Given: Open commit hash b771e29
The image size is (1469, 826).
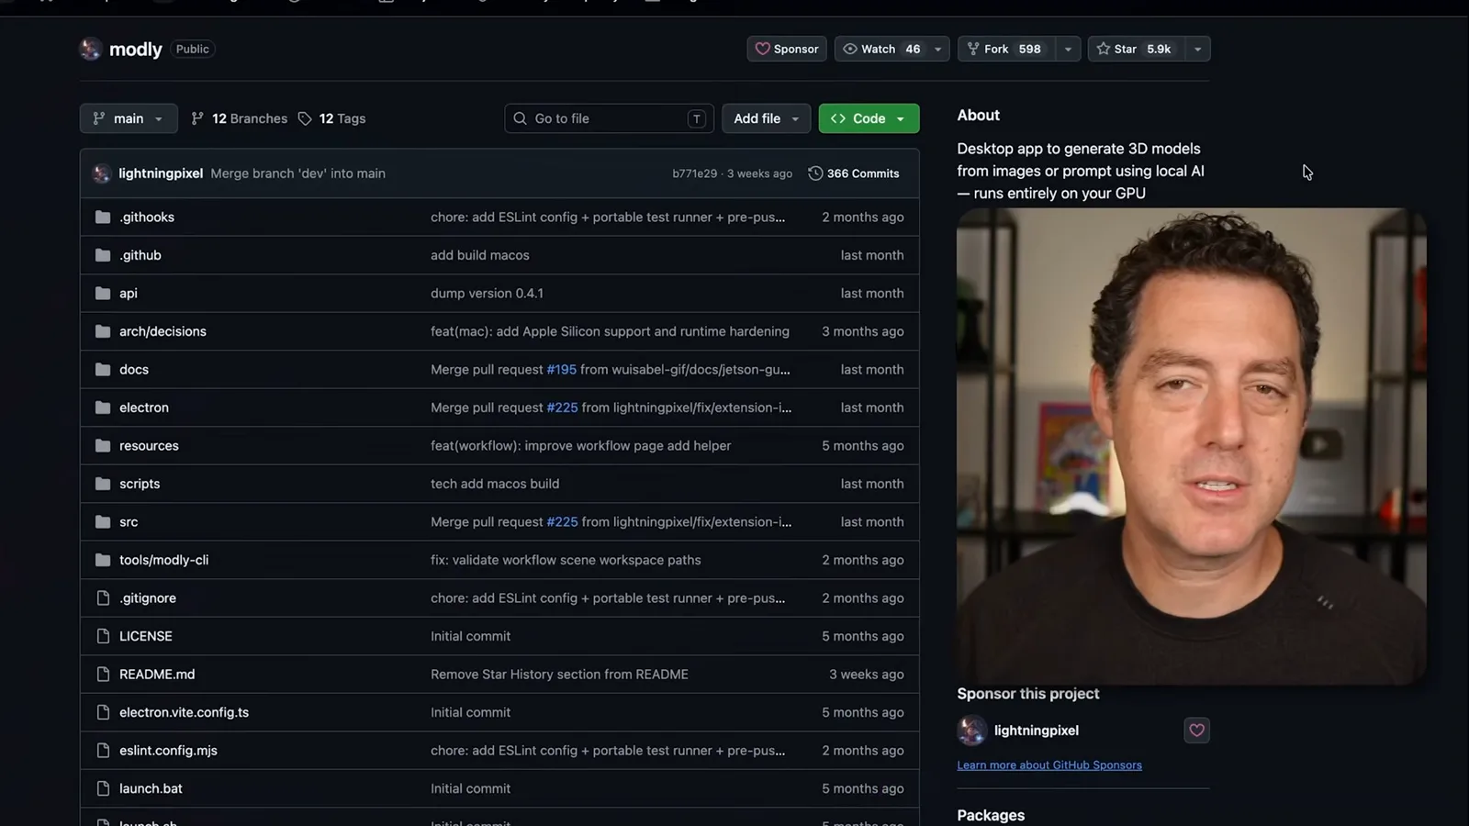Looking at the screenshot, I should (x=694, y=173).
